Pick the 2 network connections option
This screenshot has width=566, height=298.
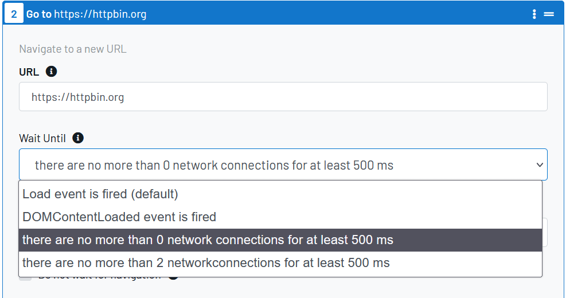(280, 263)
